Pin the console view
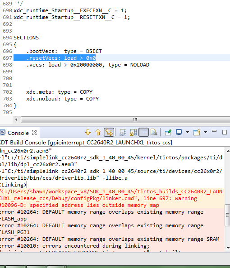The width and height of the screenshot is (230, 268). click(x=168, y=133)
